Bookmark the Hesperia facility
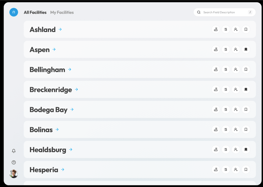Viewport: 263px width, 187px height. [246, 170]
